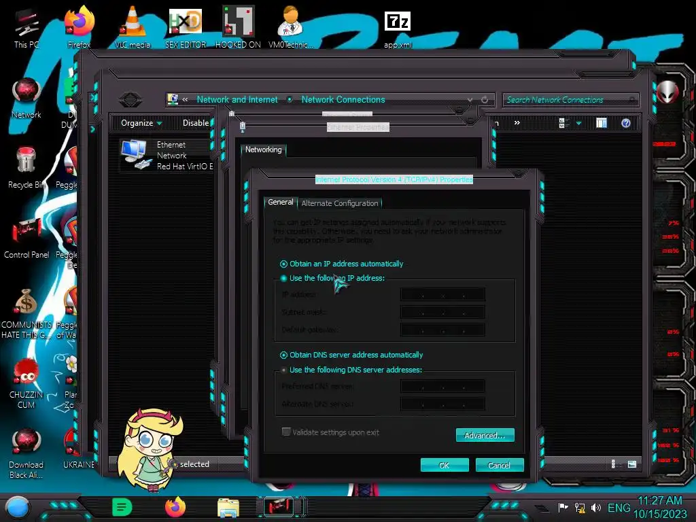
Task: Click Network and Internet breadcrumb
Action: pyautogui.click(x=237, y=99)
